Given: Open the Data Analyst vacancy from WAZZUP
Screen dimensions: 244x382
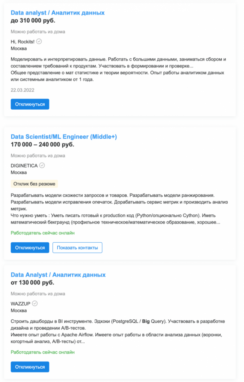Looking at the screenshot, I should click(58, 274).
